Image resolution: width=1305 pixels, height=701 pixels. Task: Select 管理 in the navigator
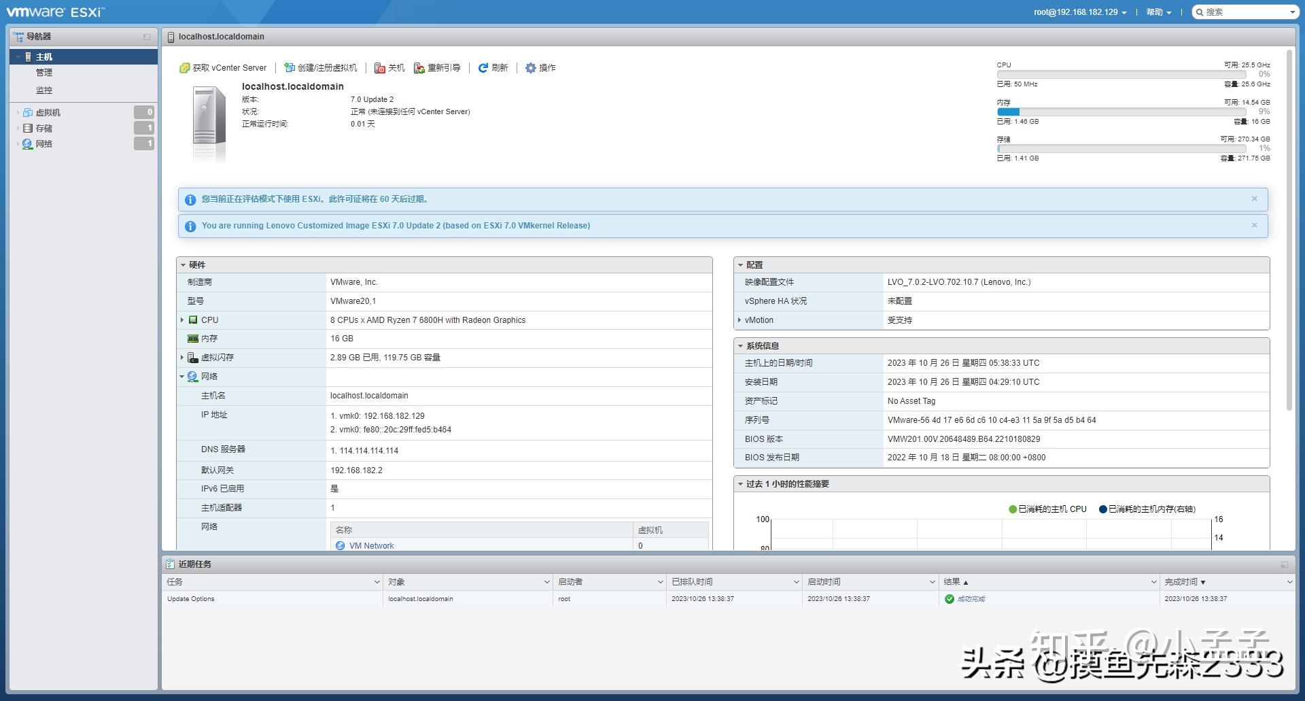[43, 72]
